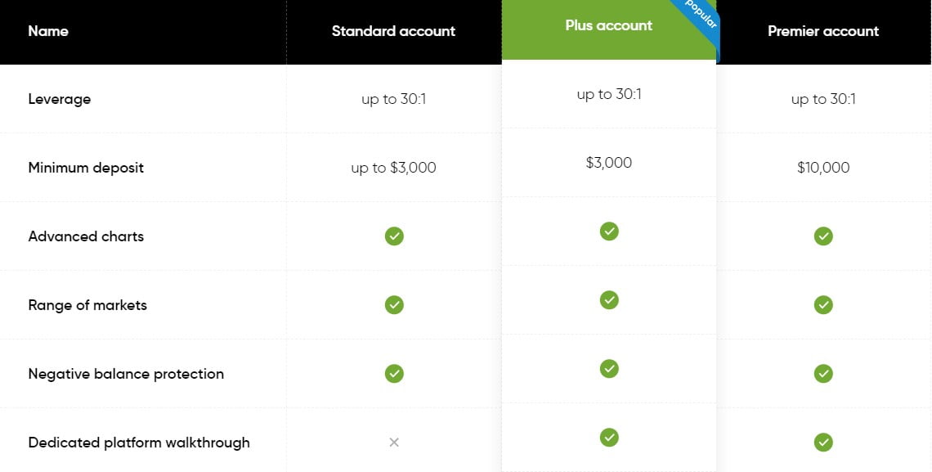Click Range of markets checkmark under Standard account

(x=394, y=305)
